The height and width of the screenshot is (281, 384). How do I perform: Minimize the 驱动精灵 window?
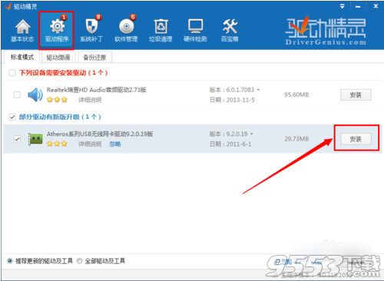tap(358, 6)
